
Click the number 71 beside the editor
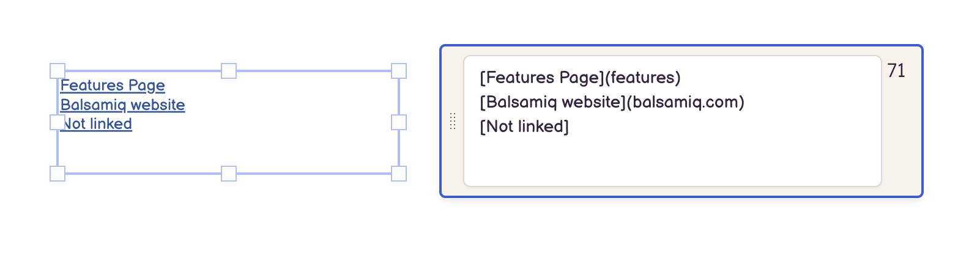coord(896,71)
